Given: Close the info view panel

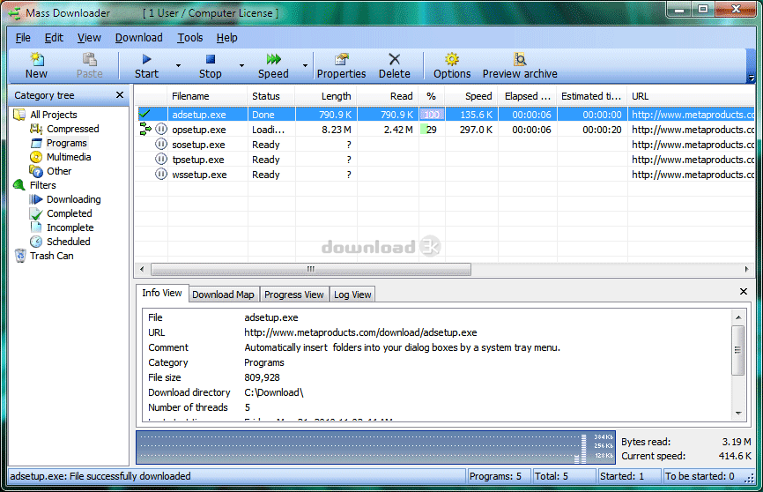Looking at the screenshot, I should point(744,291).
